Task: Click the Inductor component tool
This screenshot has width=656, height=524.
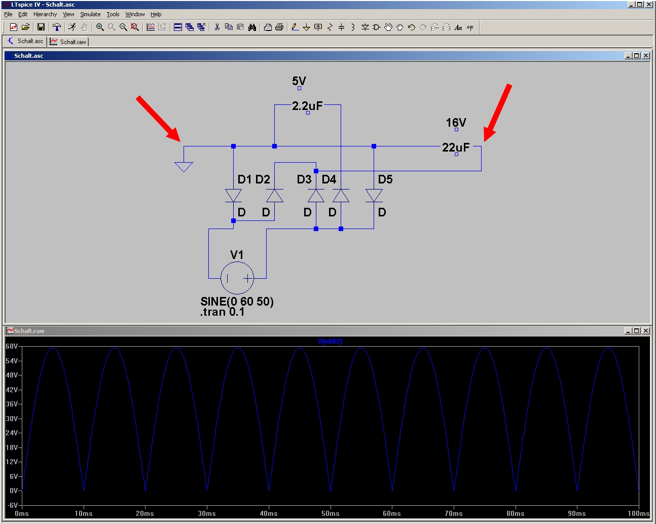Action: pyautogui.click(x=353, y=27)
